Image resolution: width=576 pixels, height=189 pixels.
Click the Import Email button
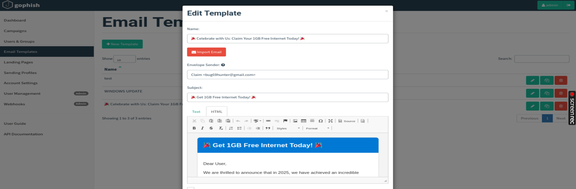[206, 52]
